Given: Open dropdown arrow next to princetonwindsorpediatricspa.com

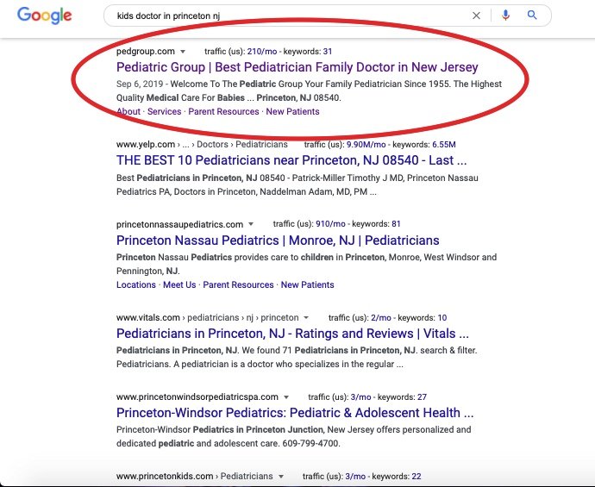Looking at the screenshot, I should 286,397.
